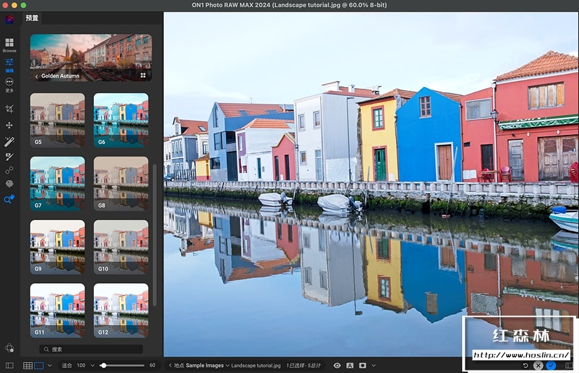The height and width of the screenshot is (373, 579).
Task: Go back from Golden Autumn category
Action: tap(36, 76)
